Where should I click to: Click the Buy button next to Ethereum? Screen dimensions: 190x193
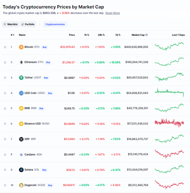48,63
